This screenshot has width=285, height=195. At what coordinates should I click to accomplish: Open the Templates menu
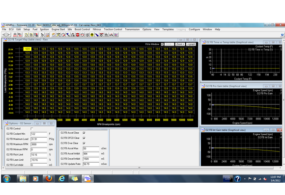(168, 29)
